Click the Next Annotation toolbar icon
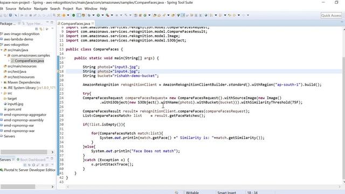 (x=211, y=15)
